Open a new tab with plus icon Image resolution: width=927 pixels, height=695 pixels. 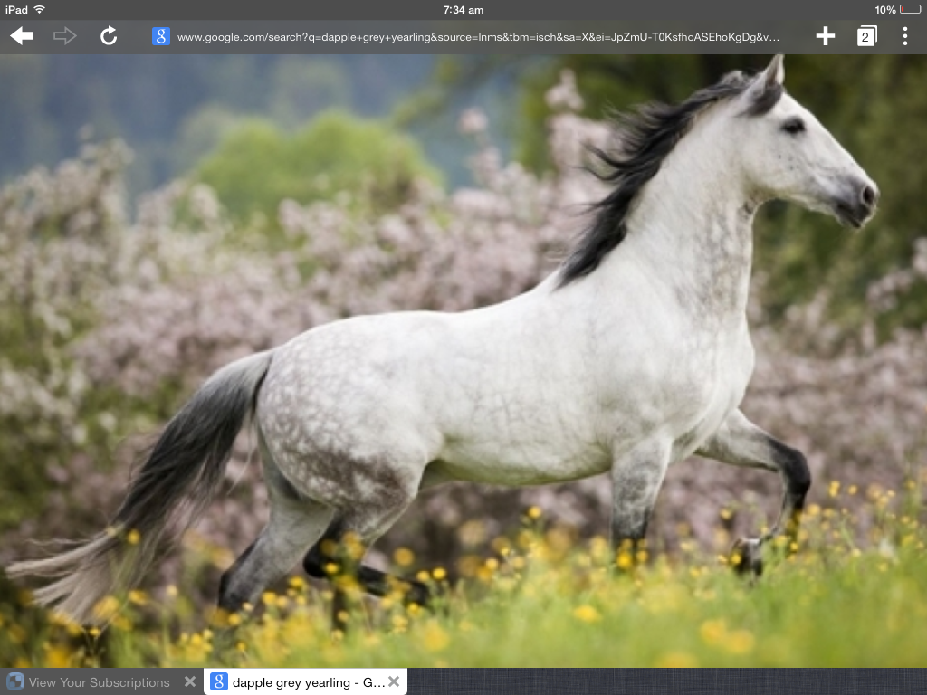coord(825,36)
